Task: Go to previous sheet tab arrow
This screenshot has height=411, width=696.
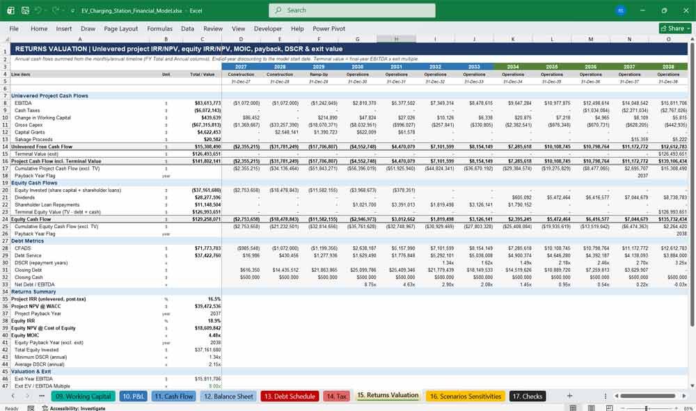Action: click(13, 396)
